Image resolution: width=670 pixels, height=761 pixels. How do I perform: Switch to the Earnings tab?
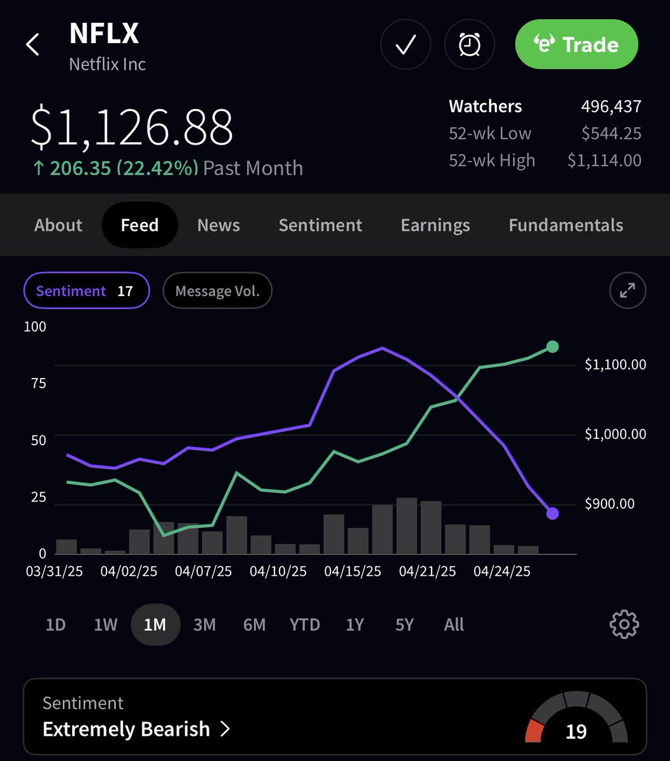tap(435, 225)
